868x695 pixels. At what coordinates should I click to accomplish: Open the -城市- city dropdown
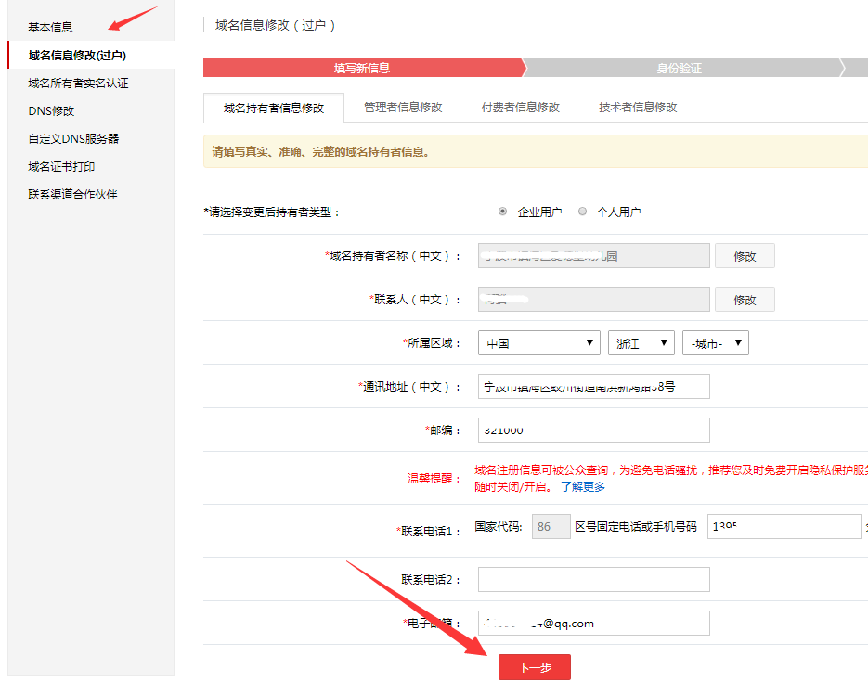pyautogui.click(x=715, y=343)
